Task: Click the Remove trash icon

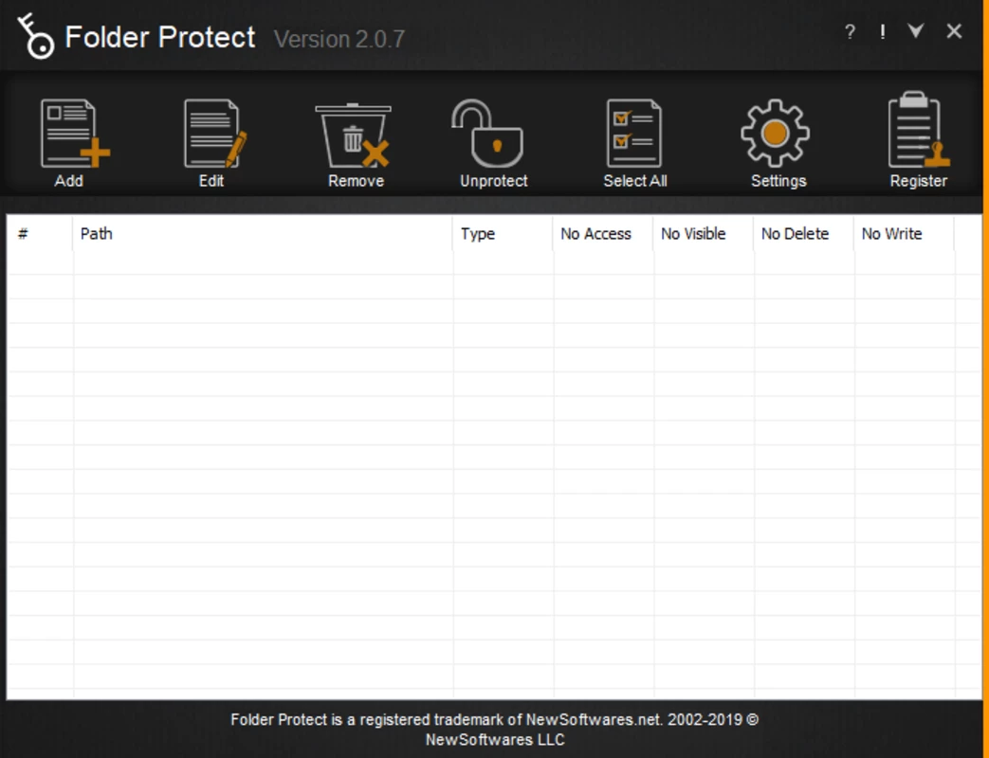Action: pyautogui.click(x=353, y=135)
